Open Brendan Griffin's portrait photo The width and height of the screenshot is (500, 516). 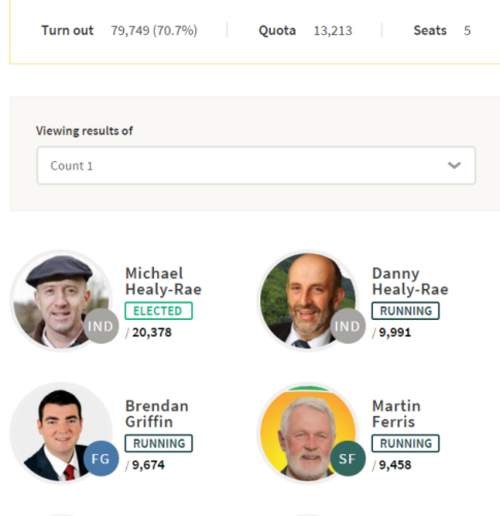click(62, 433)
